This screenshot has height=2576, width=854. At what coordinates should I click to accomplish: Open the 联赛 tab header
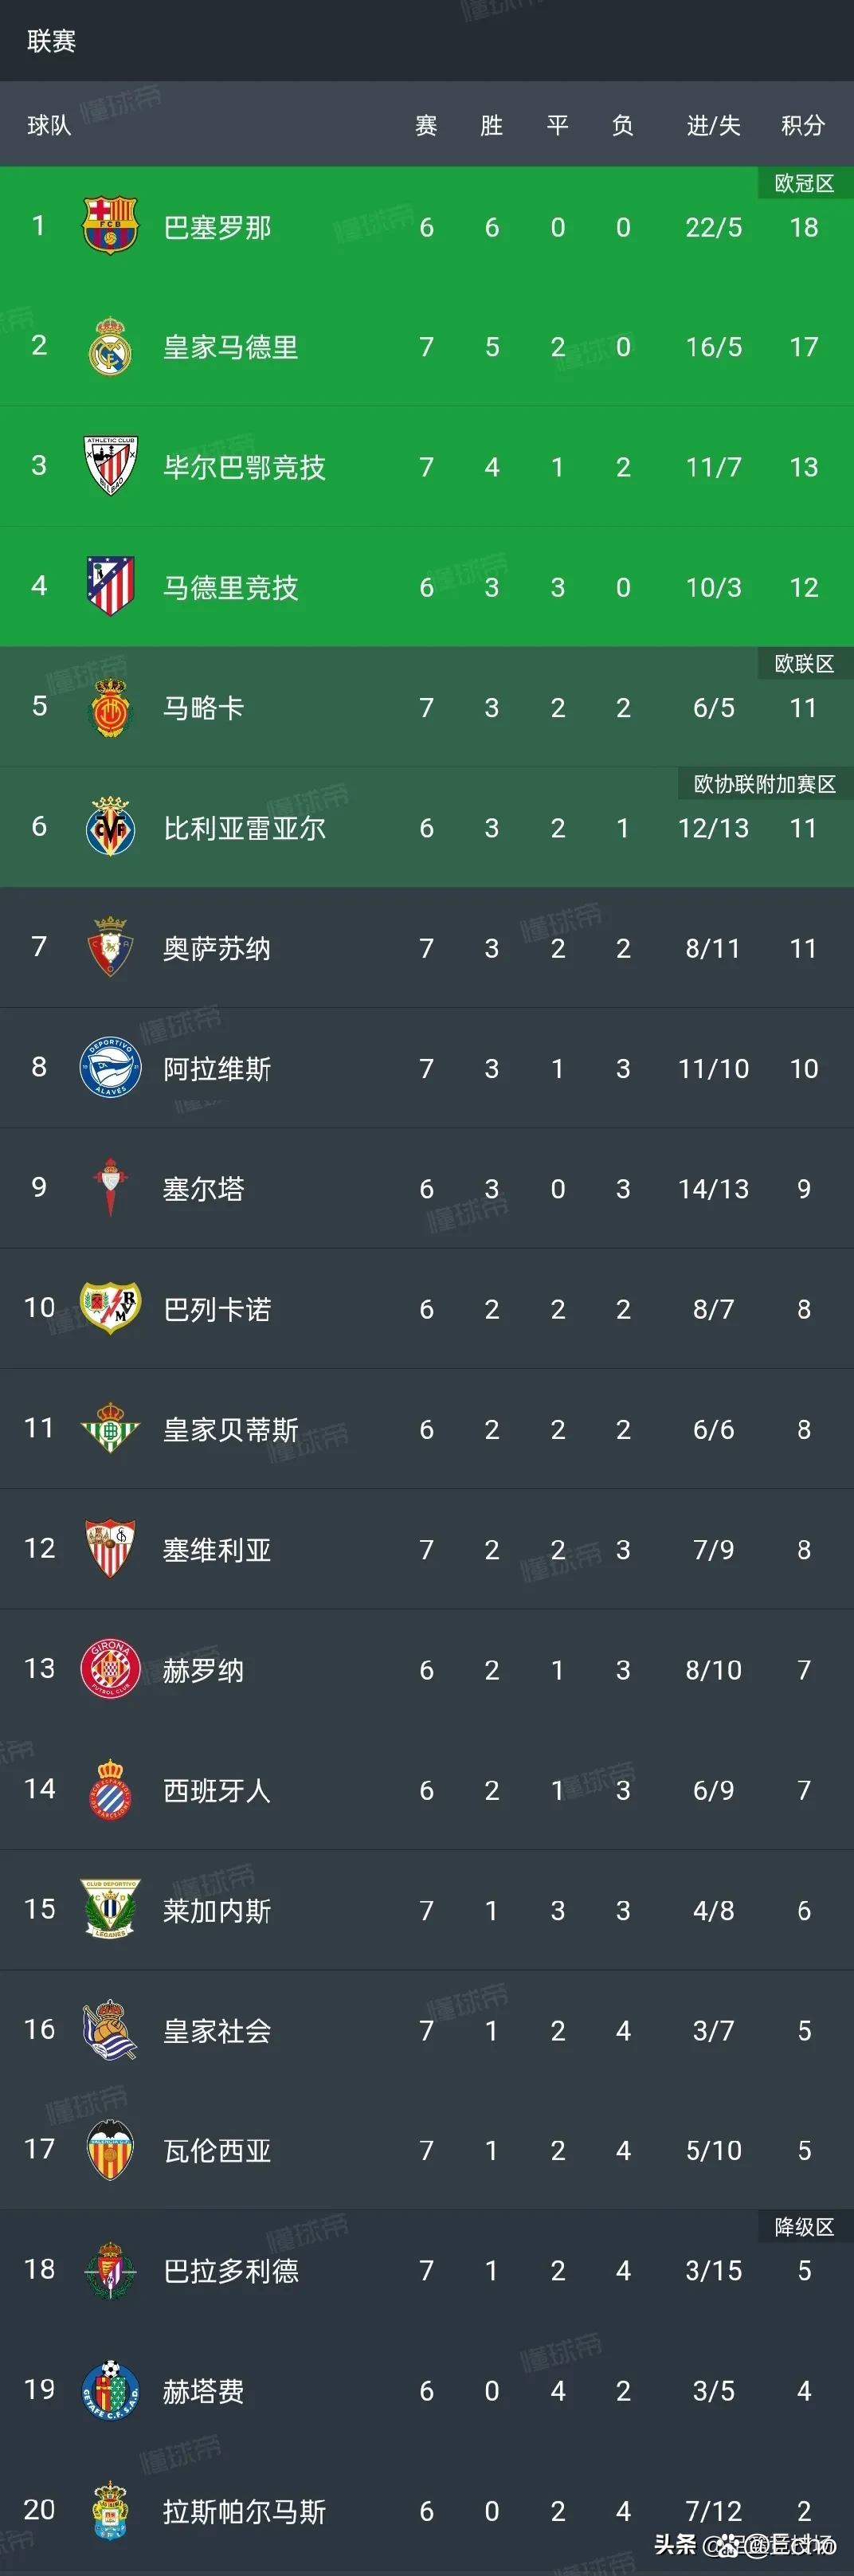pos(52,41)
